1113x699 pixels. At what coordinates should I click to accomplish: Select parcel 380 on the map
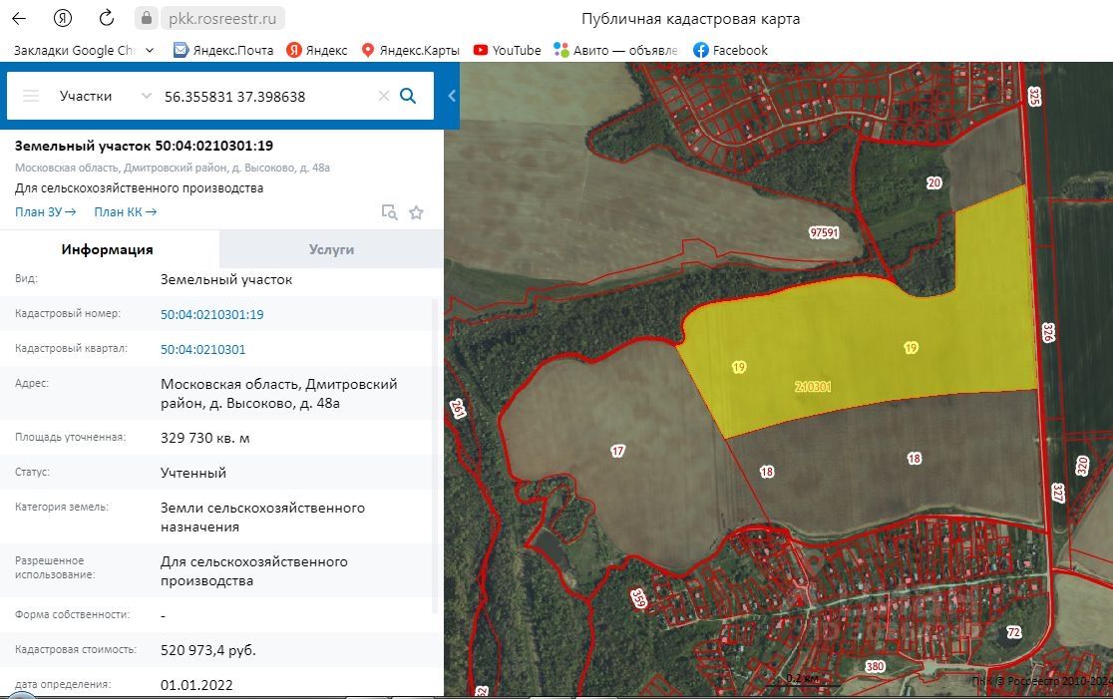[876, 666]
